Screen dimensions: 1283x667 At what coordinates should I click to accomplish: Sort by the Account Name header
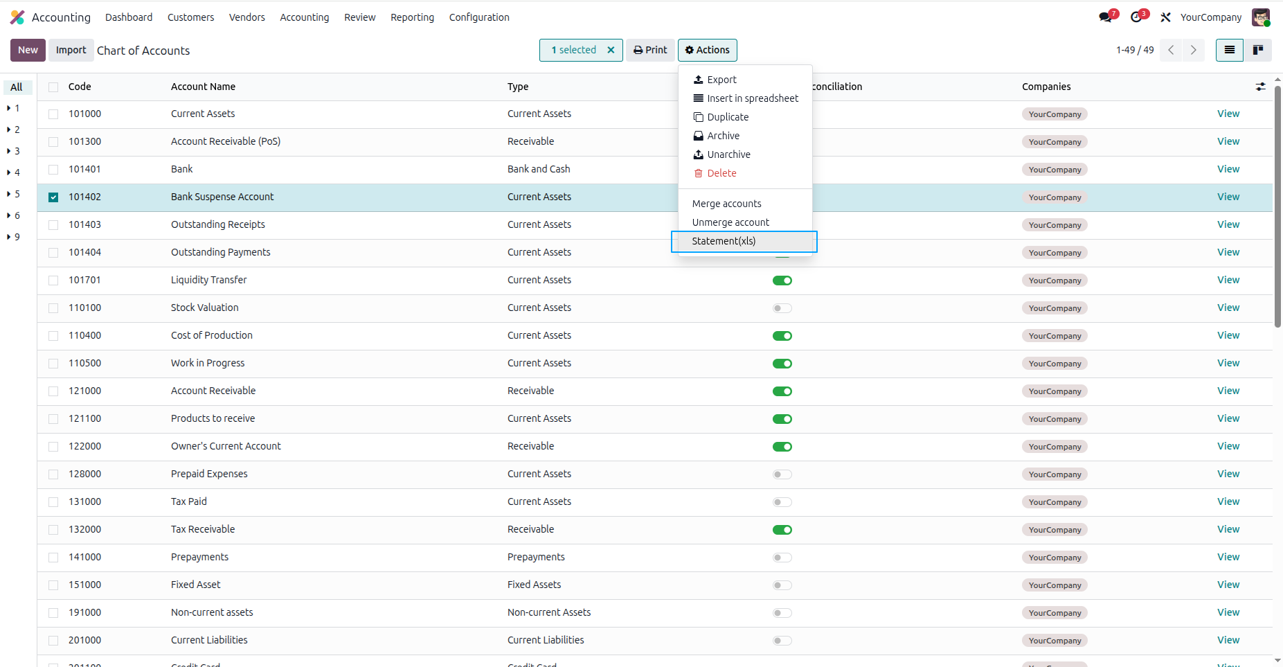pyautogui.click(x=203, y=87)
